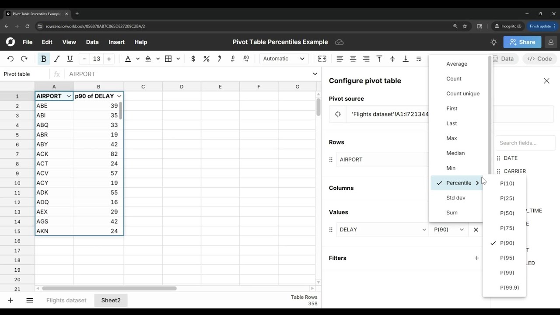The height and width of the screenshot is (315, 560).
Task: Open the fill color dropdown arrow
Action: pos(157,59)
